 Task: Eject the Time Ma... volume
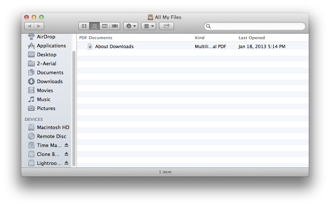(x=66, y=145)
